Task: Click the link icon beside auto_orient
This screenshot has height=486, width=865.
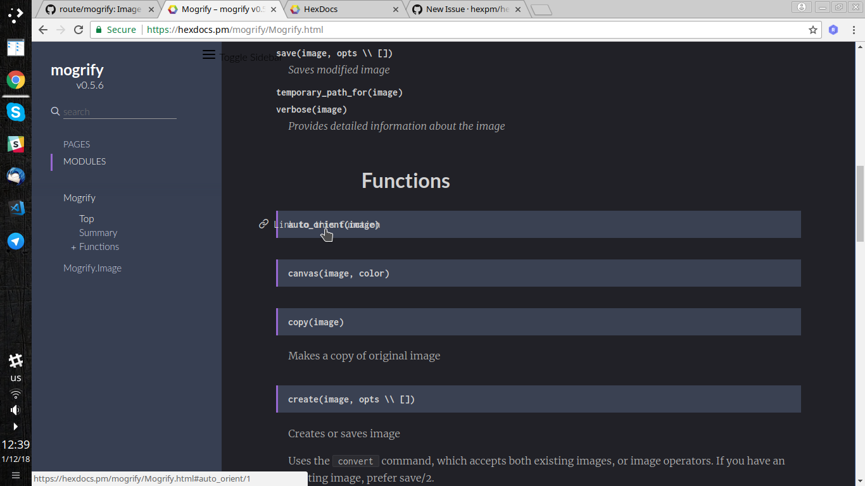Action: point(263,224)
